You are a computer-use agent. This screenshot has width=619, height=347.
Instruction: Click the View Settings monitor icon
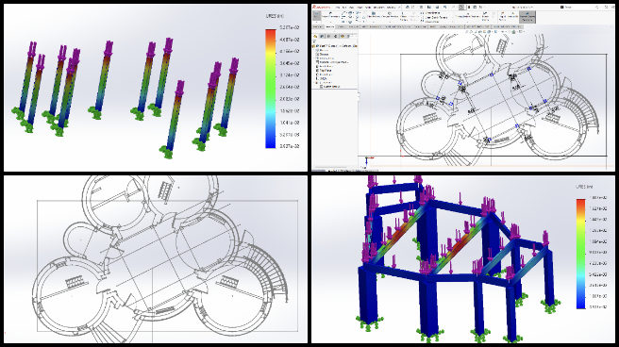coord(520,31)
